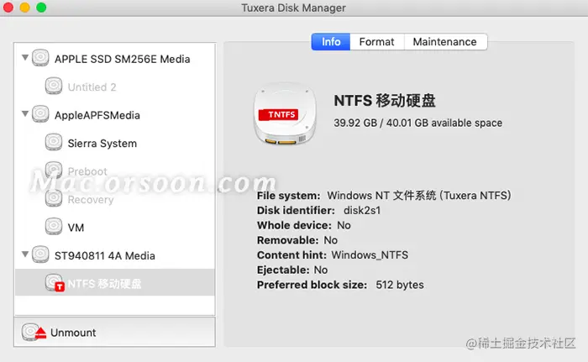Zoom the window with green button
Viewport: 588px width, 362px height.
click(41, 8)
